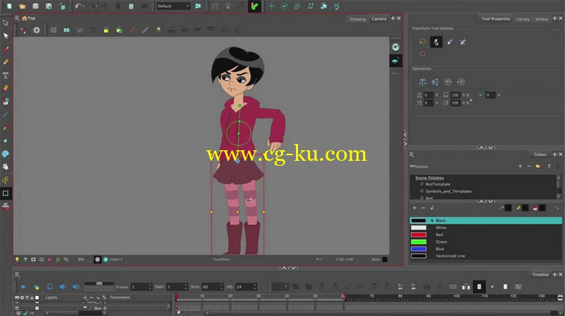Toggle sound playback speaker icon

click(63, 287)
